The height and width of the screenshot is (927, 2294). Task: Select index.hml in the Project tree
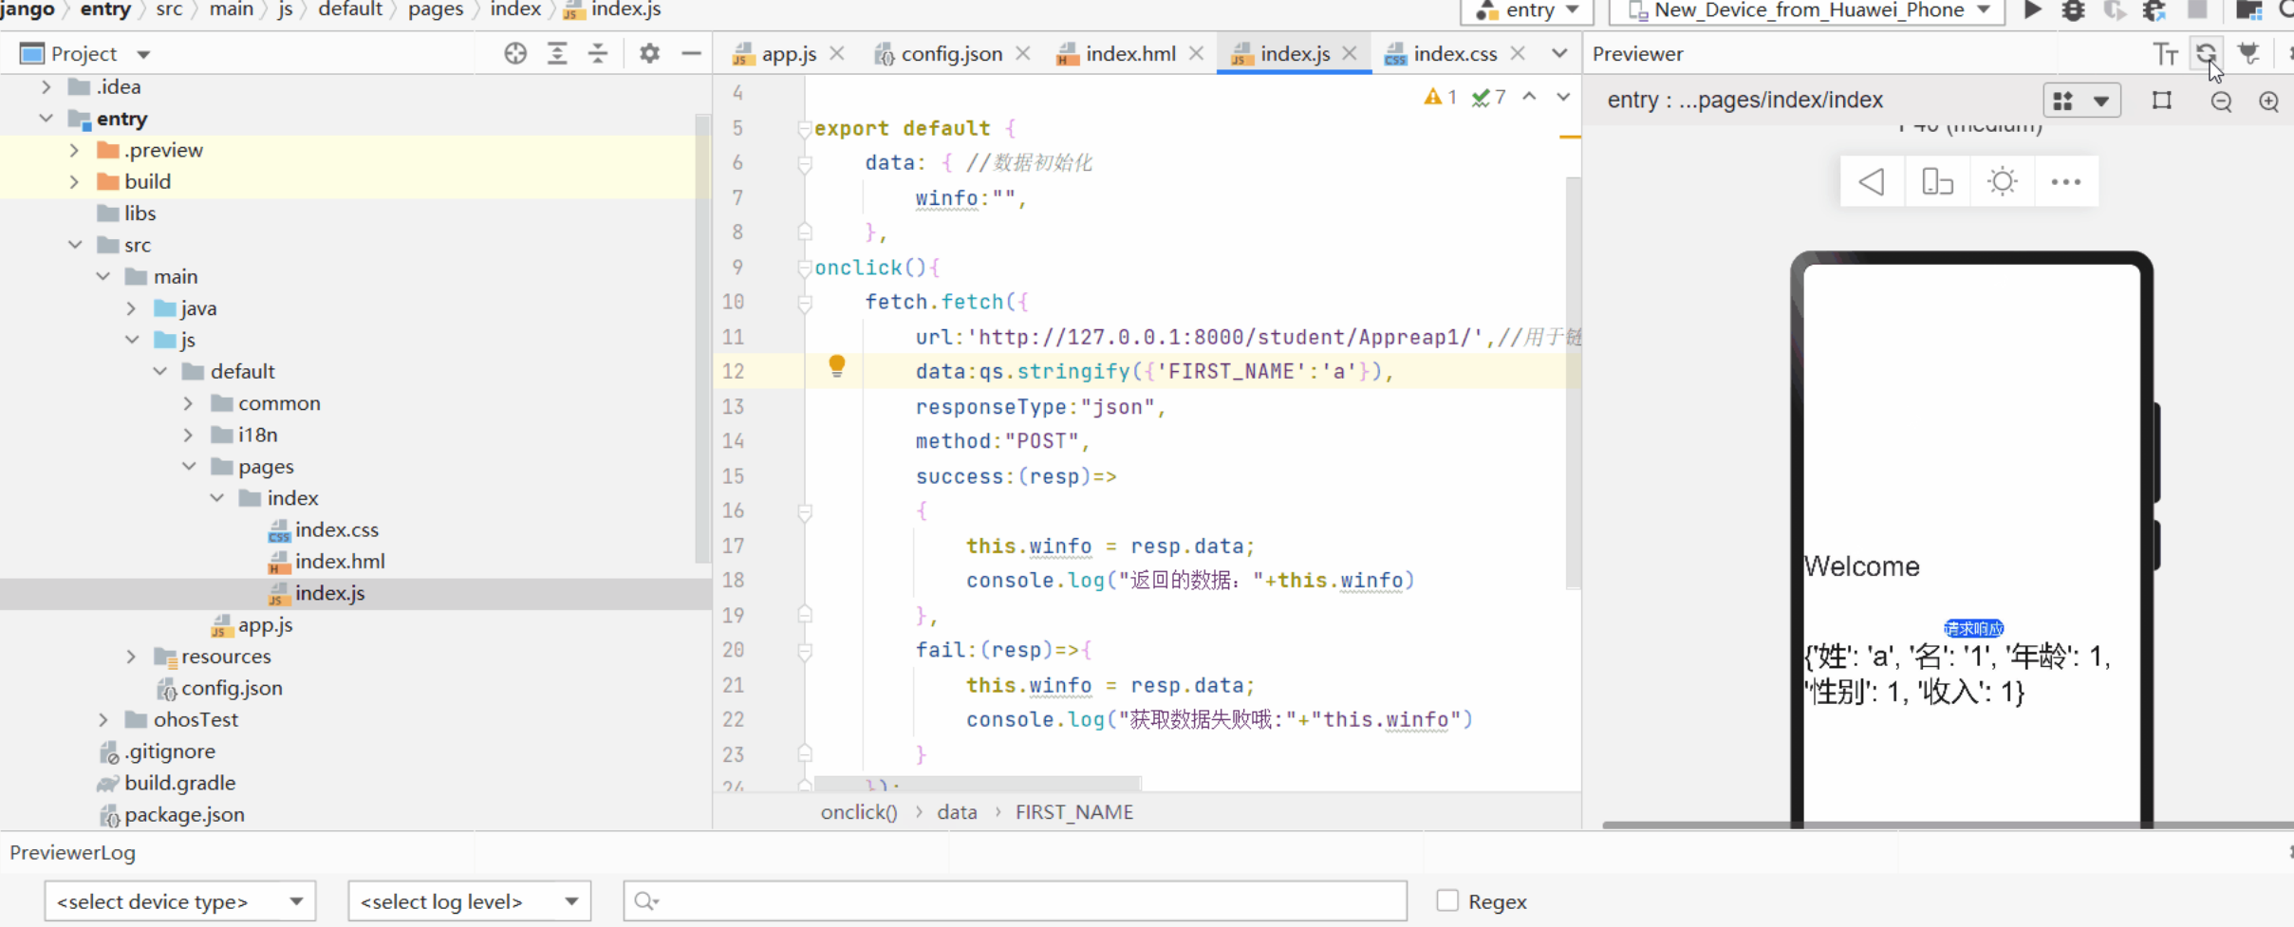340,562
